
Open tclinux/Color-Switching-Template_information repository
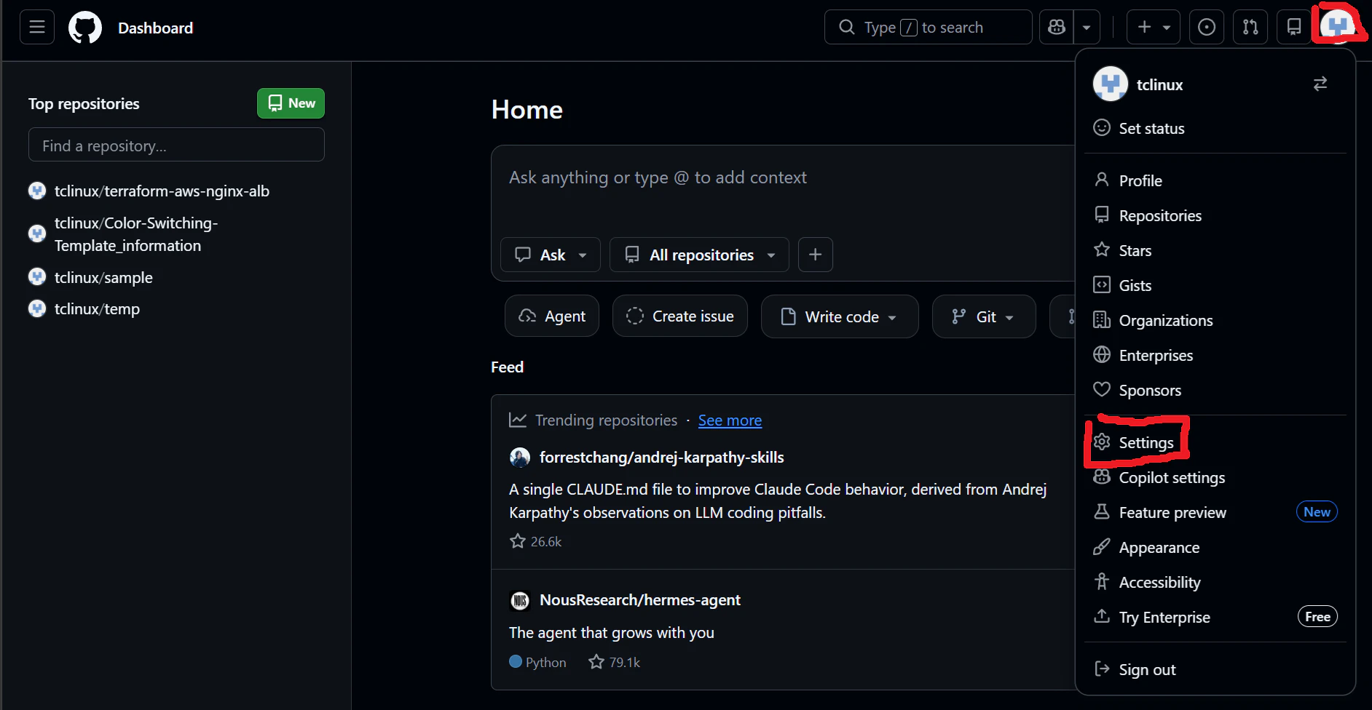[136, 234]
